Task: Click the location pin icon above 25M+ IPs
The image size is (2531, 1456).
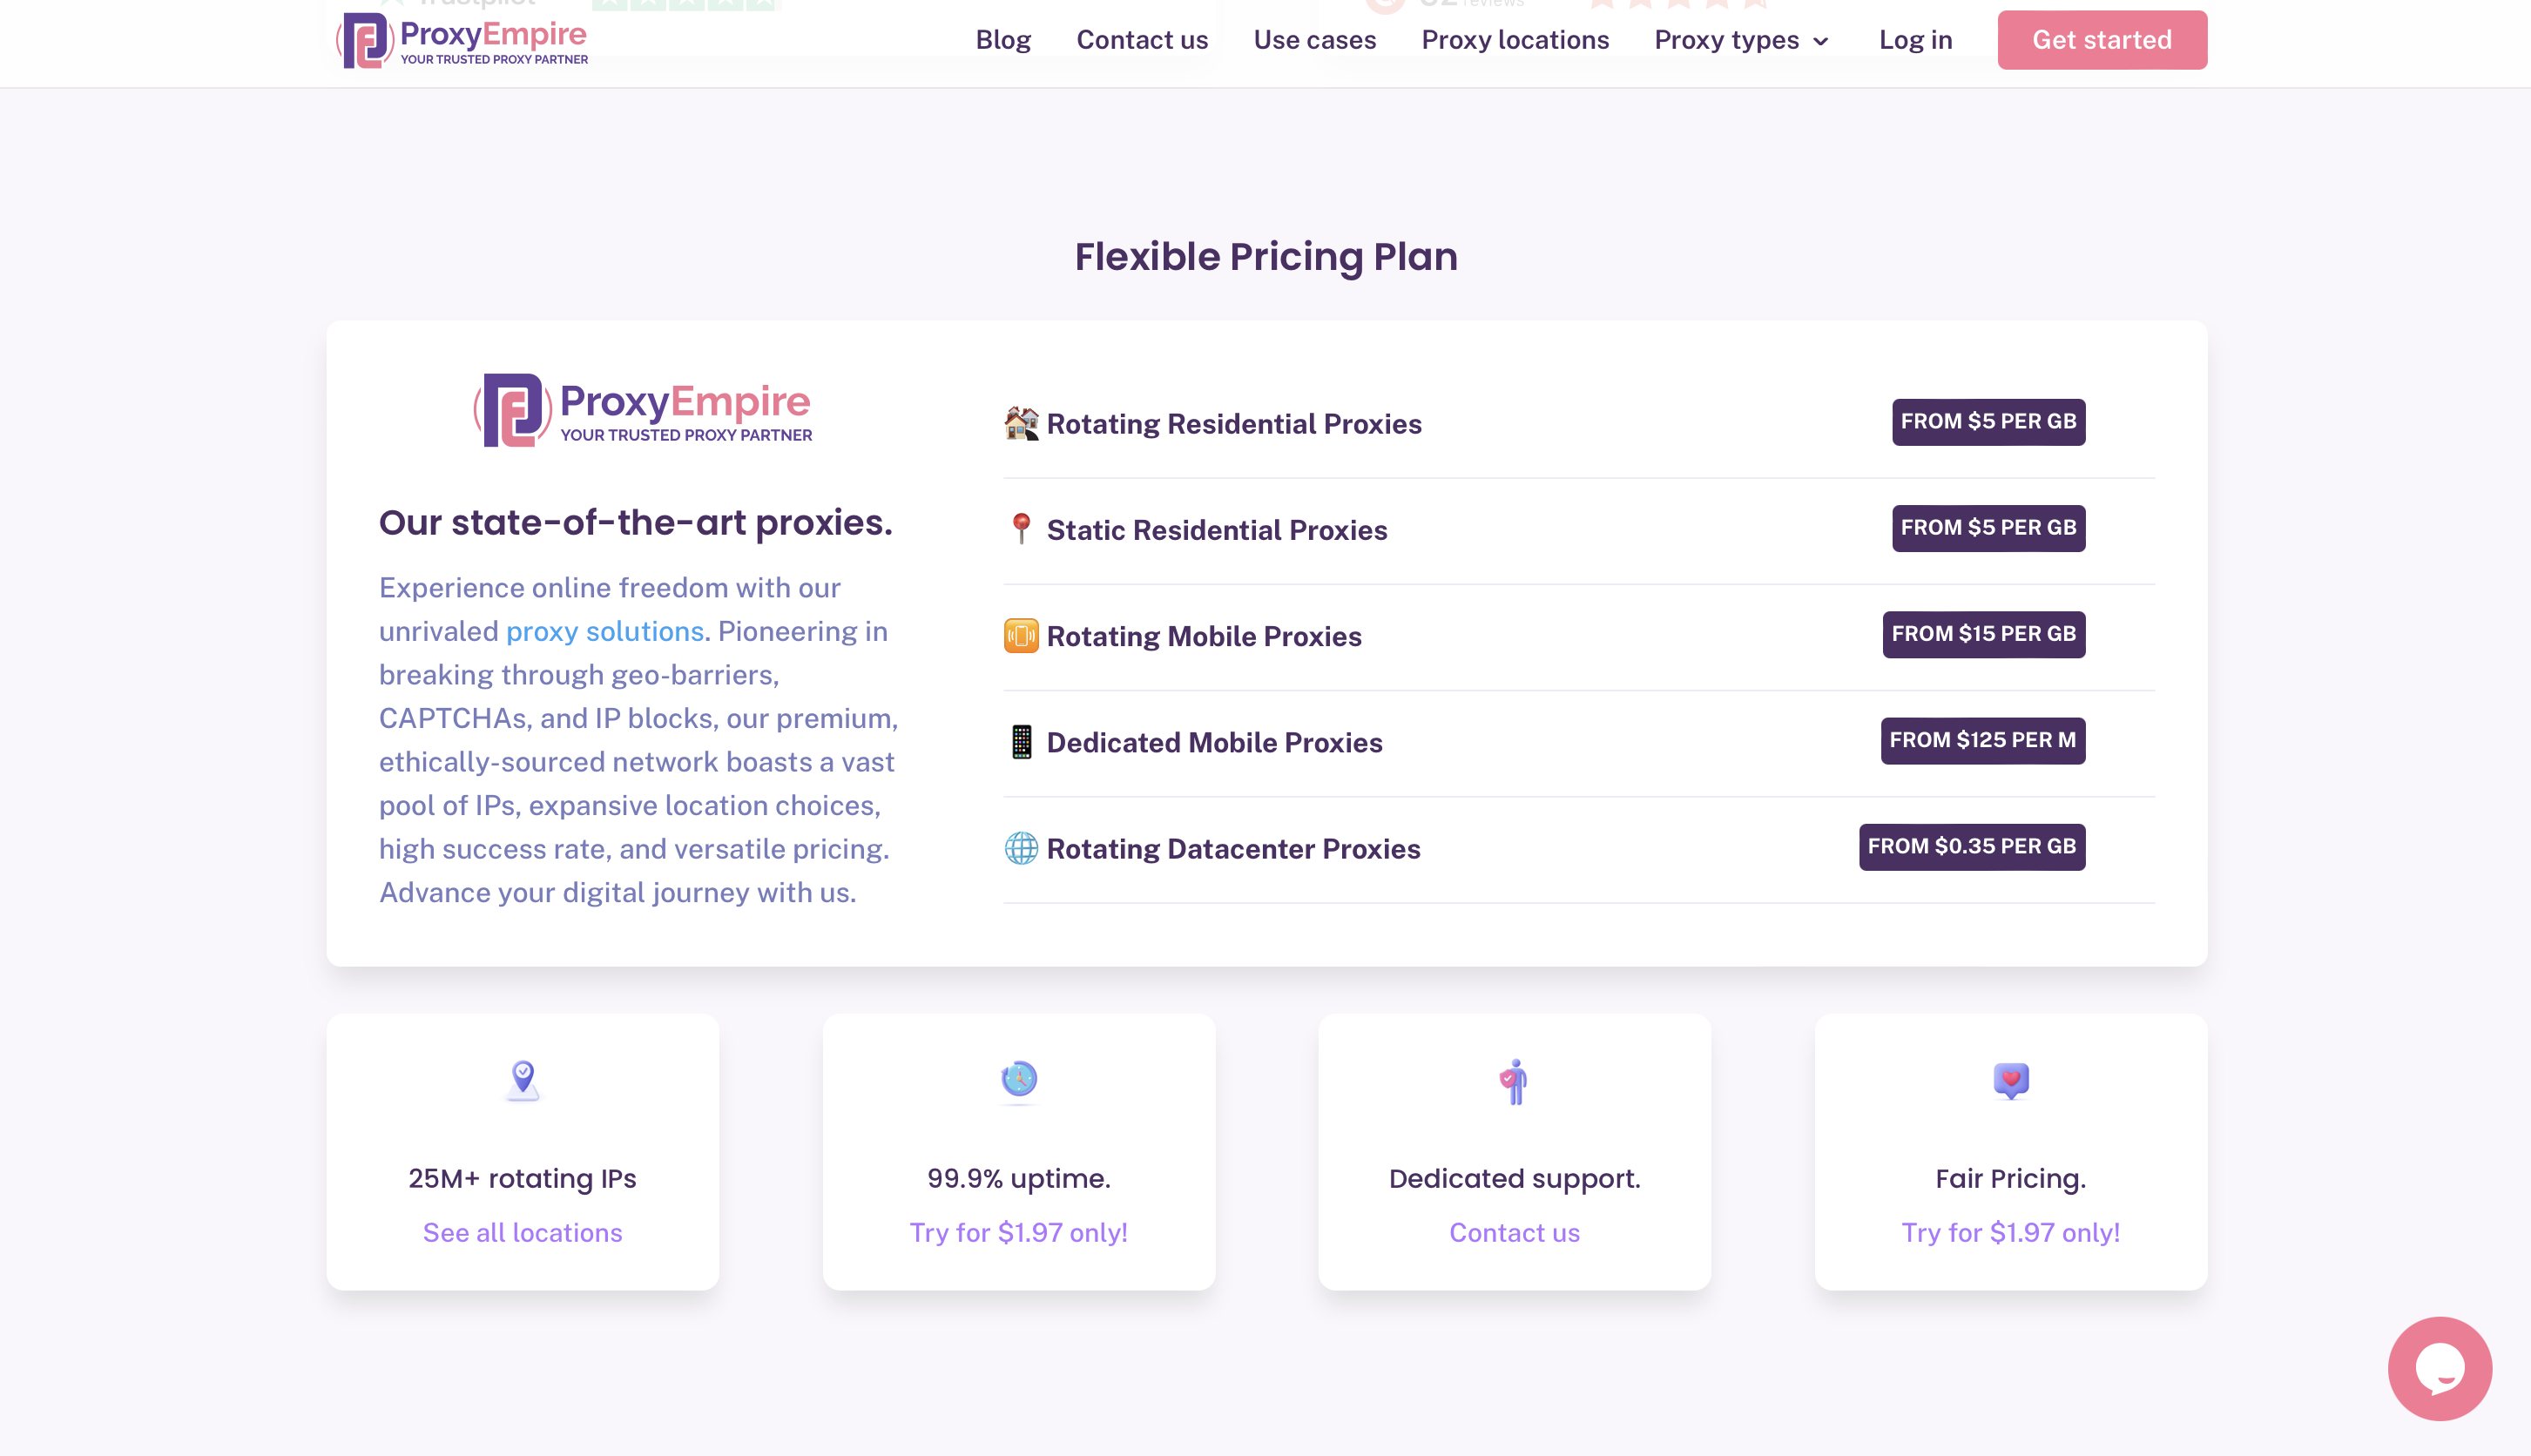Action: click(x=522, y=1080)
